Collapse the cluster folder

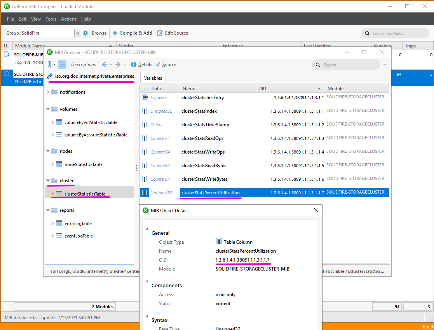coord(48,180)
